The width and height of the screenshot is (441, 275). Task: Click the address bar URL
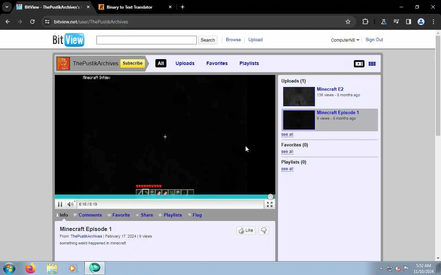(91, 22)
